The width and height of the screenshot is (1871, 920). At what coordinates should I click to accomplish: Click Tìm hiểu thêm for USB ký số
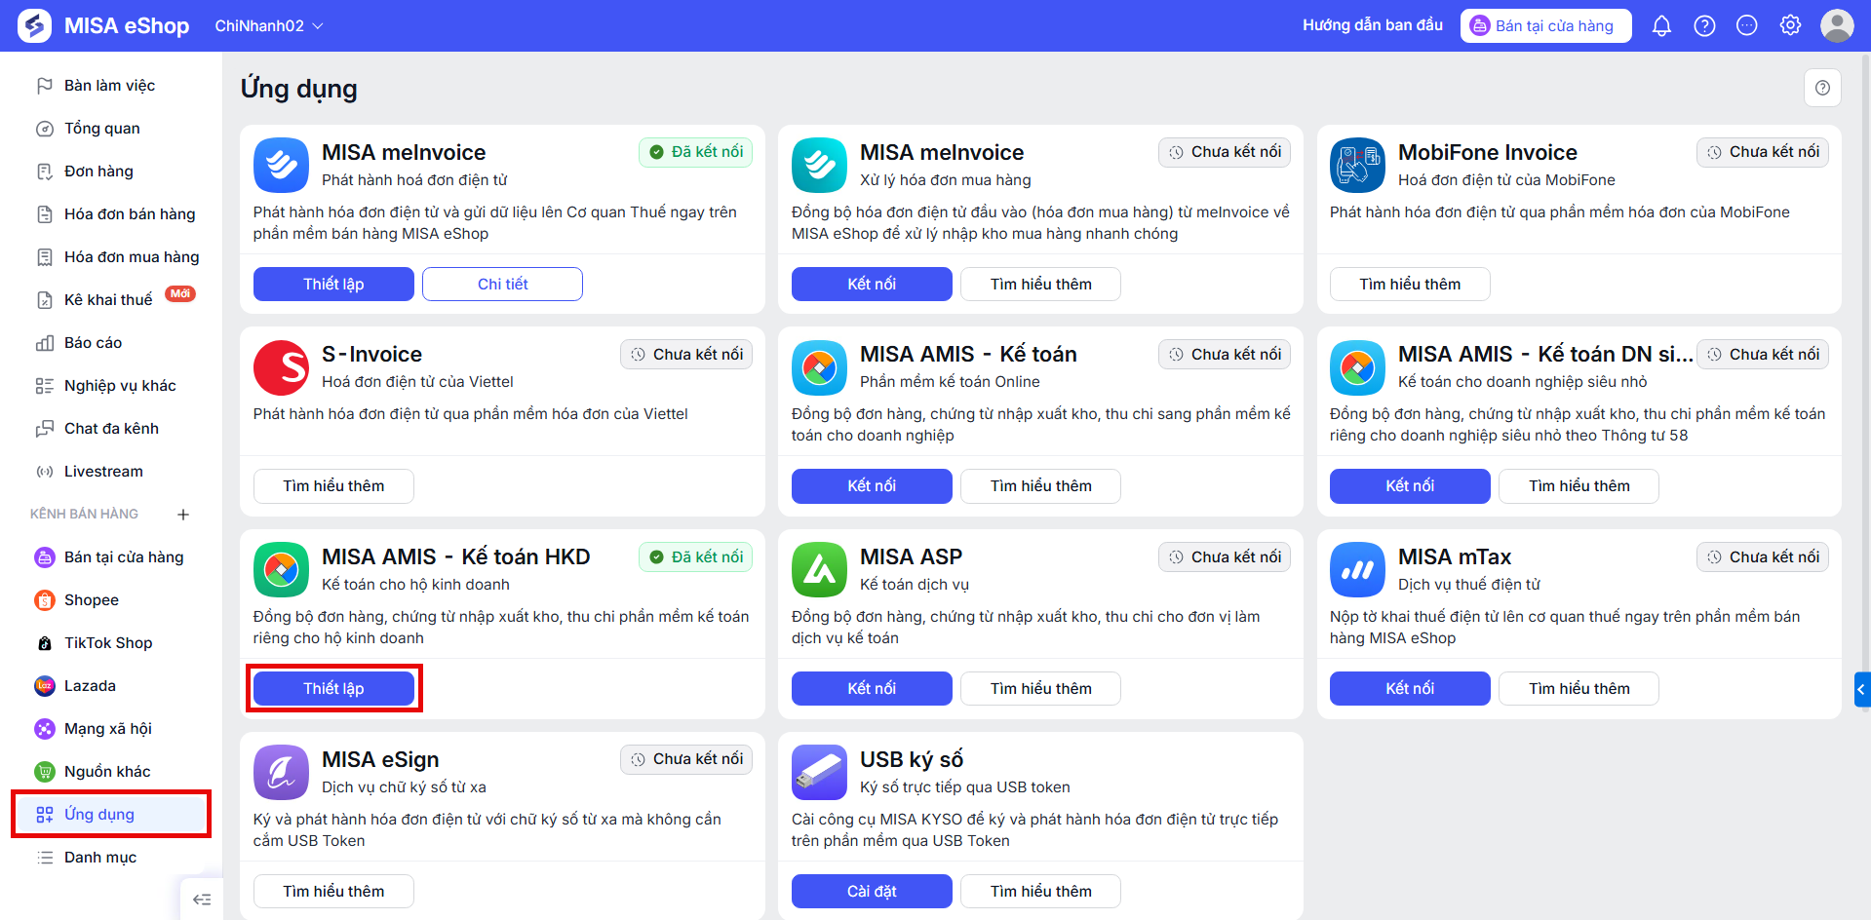click(x=1040, y=891)
